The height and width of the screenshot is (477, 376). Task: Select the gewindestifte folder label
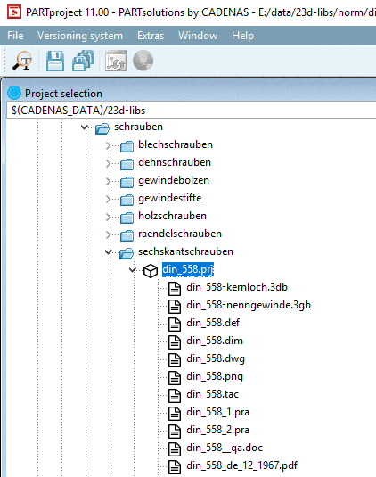click(x=170, y=198)
